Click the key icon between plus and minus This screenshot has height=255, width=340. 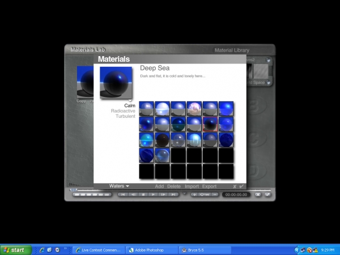tap(205, 194)
